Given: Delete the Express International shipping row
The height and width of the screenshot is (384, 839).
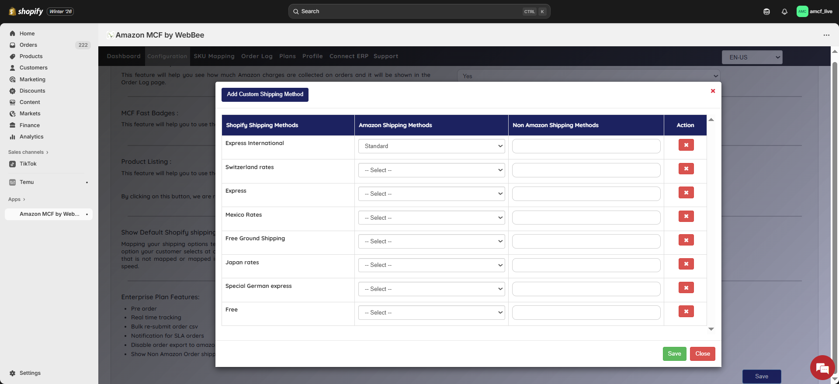Looking at the screenshot, I should pos(686,145).
